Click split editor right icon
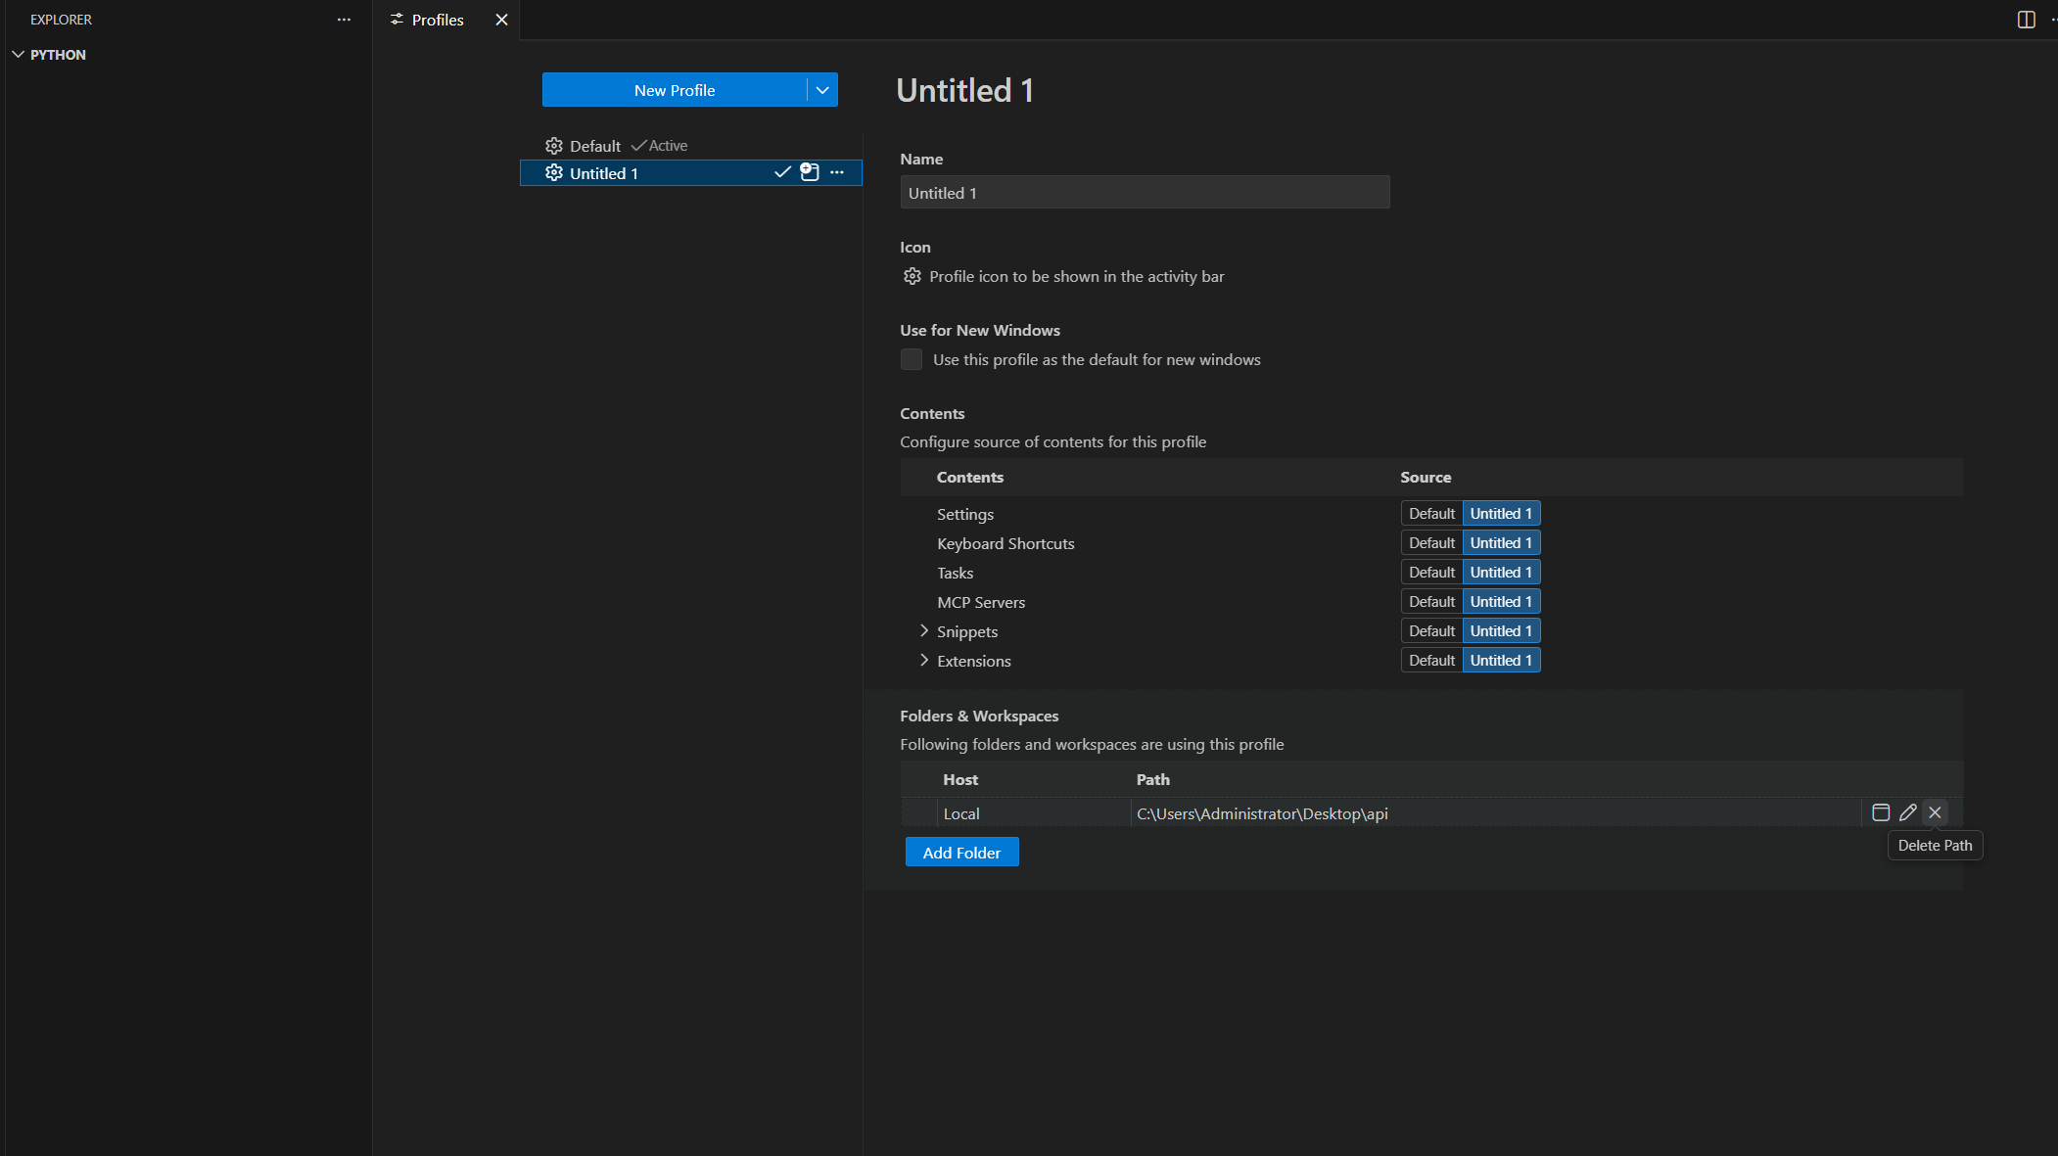This screenshot has width=2058, height=1156. [2026, 20]
